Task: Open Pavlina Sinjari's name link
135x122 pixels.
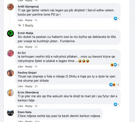Action: tap(27, 73)
